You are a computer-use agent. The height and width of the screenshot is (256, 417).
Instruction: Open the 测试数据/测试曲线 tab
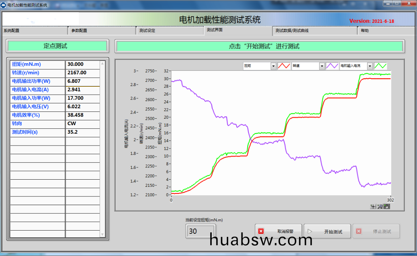pyautogui.click(x=315, y=31)
